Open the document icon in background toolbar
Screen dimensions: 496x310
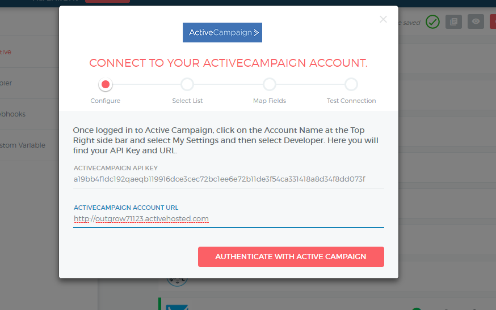coord(453,21)
